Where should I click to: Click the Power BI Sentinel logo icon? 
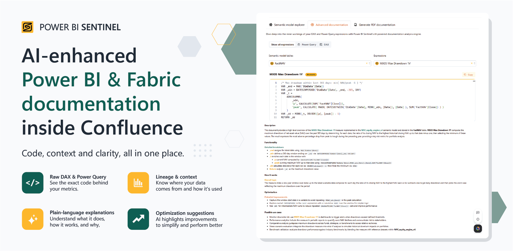tap(27, 27)
